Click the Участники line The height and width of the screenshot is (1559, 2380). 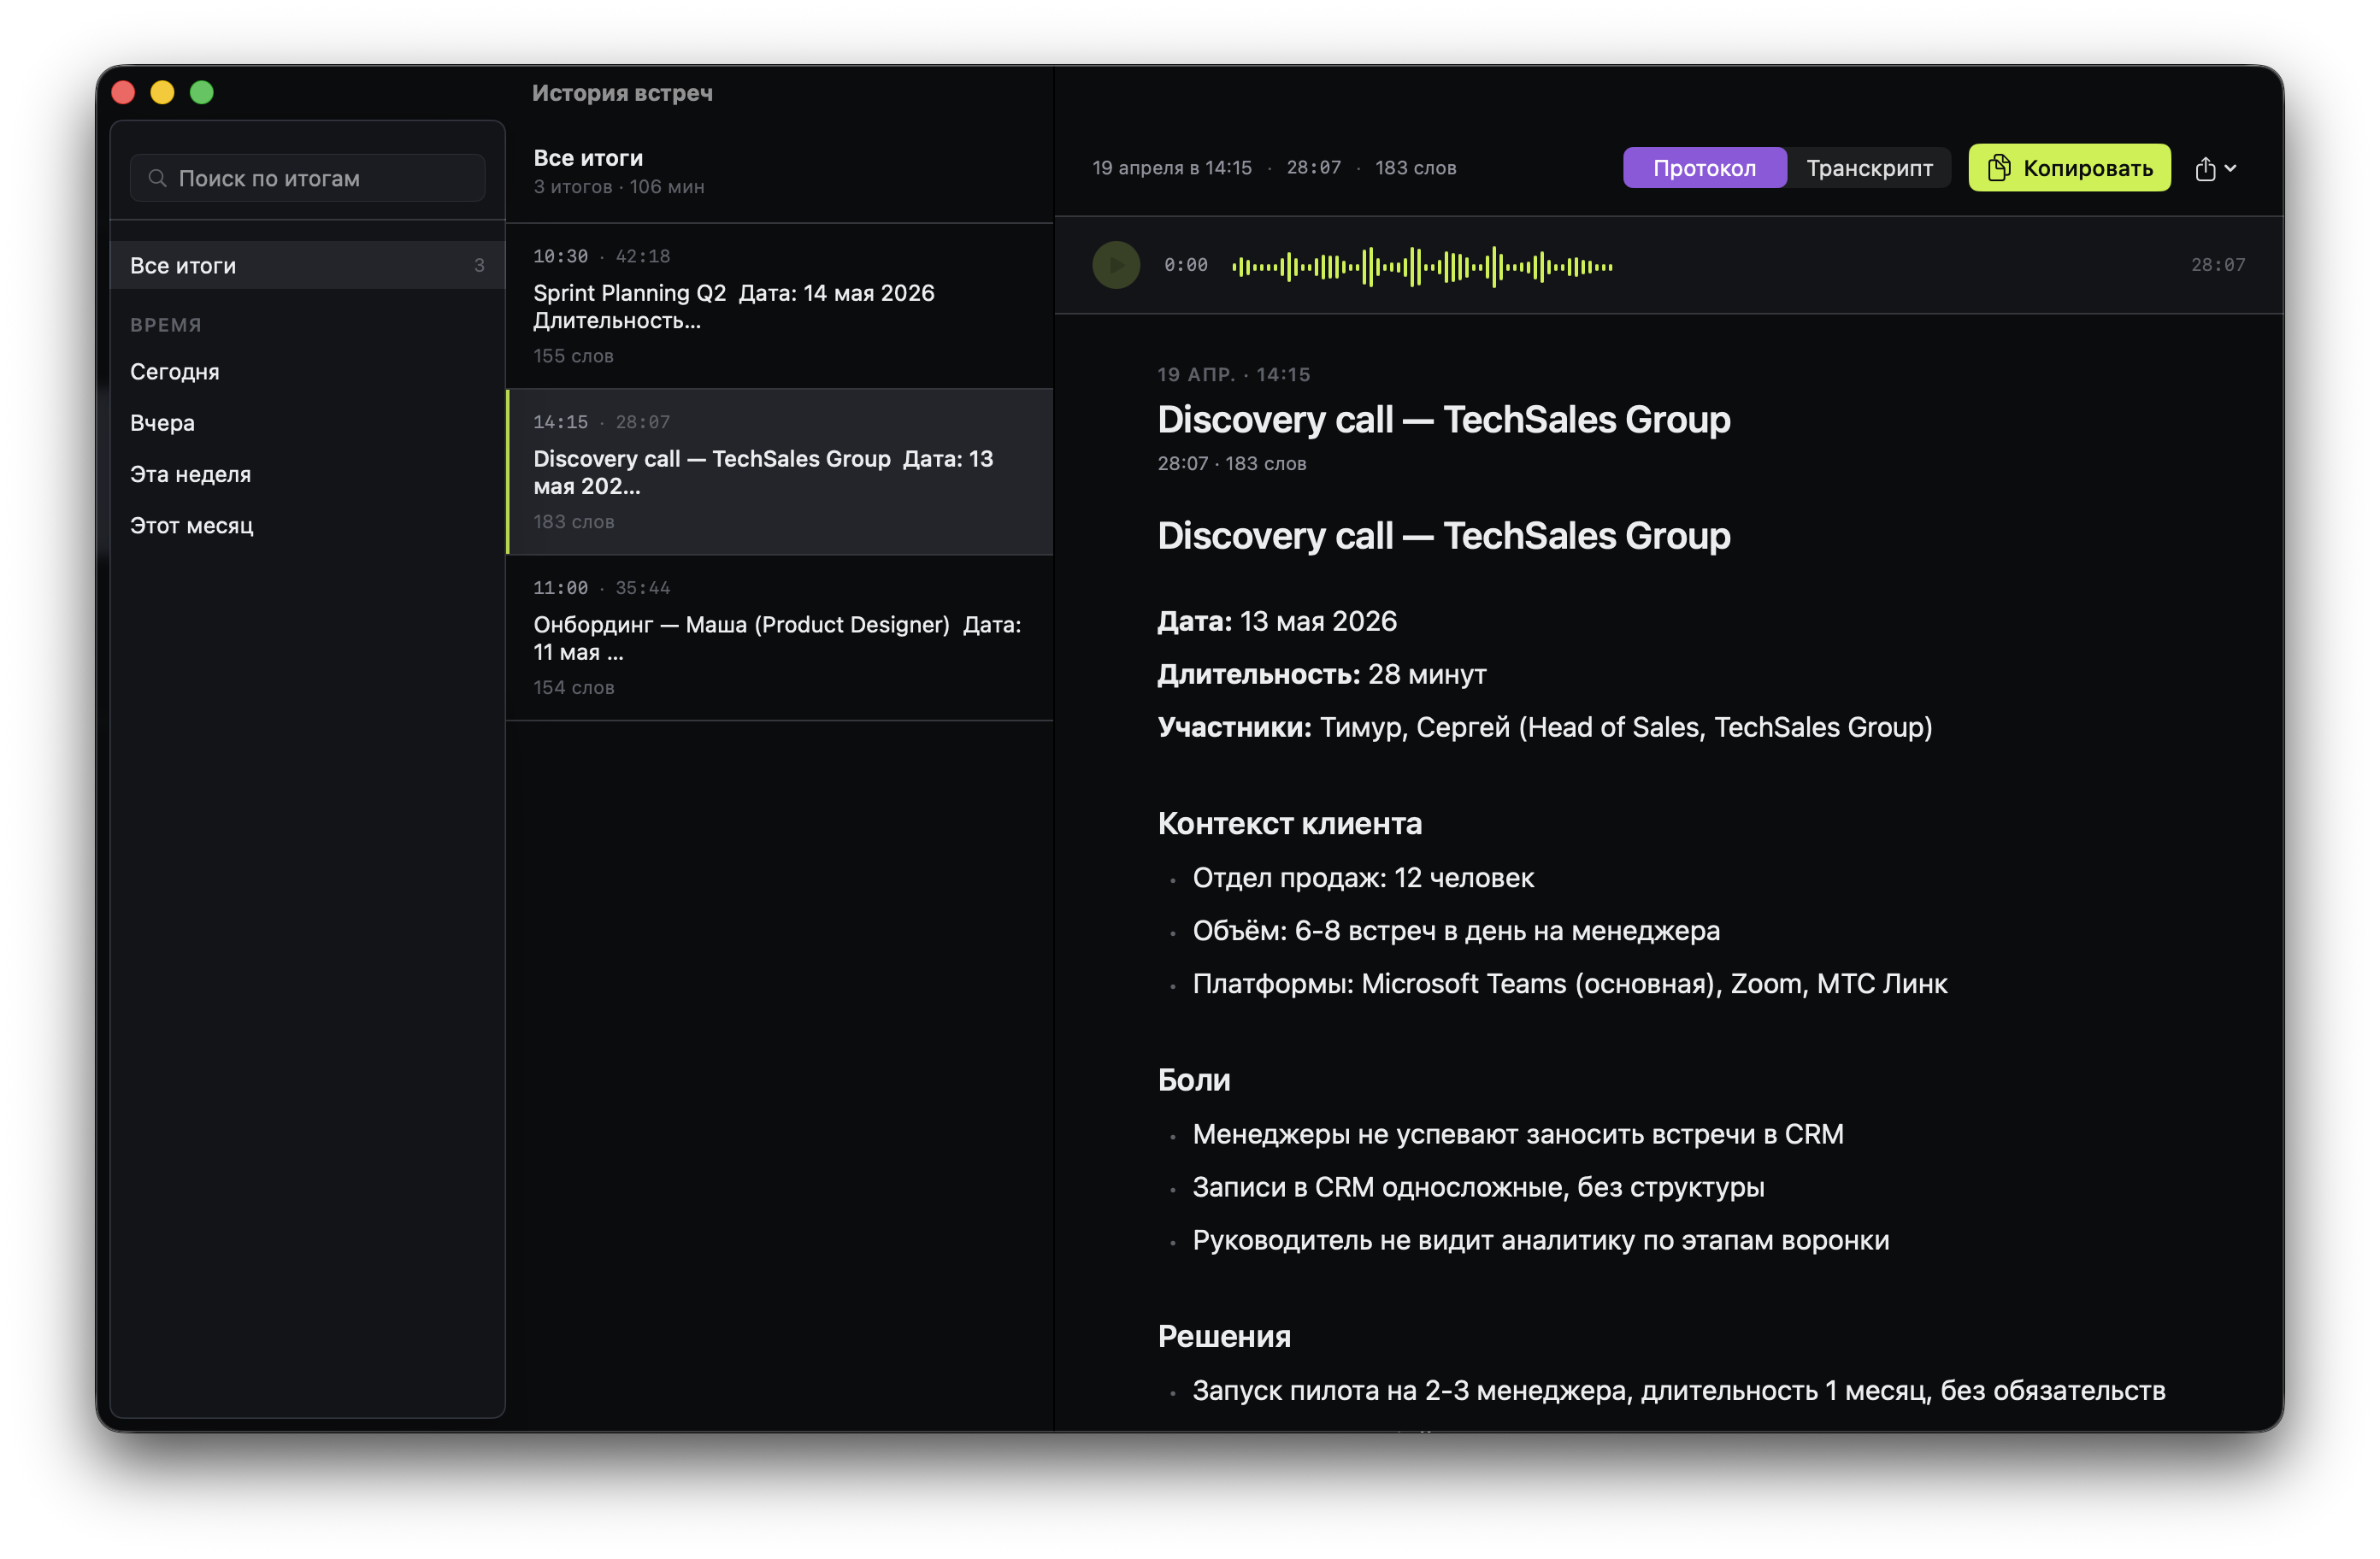[1544, 727]
